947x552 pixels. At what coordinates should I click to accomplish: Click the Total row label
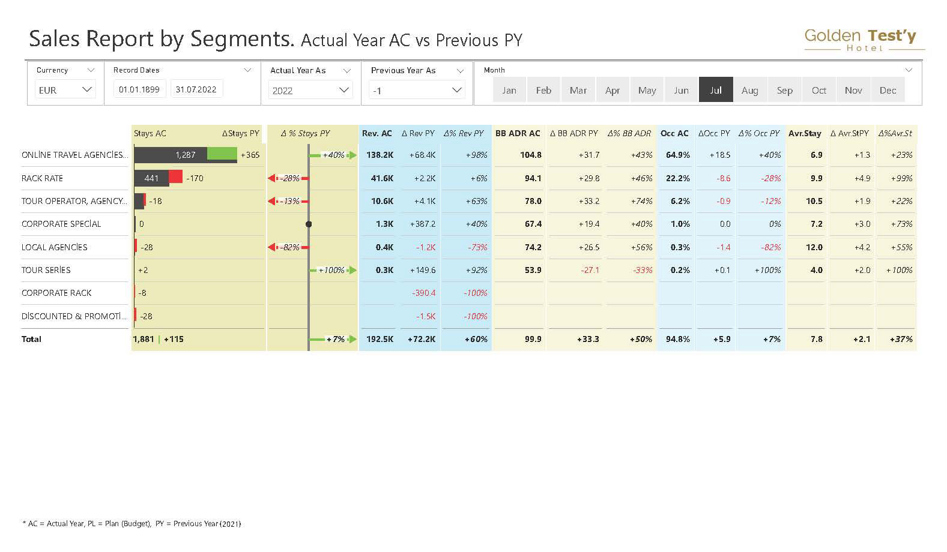(x=31, y=339)
